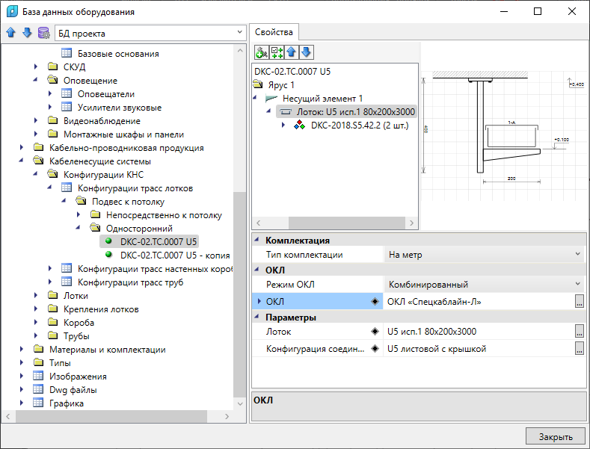Screen dimensions: 590x449
Task: Click the folder icon of Ярус 1
Action: click(258, 84)
